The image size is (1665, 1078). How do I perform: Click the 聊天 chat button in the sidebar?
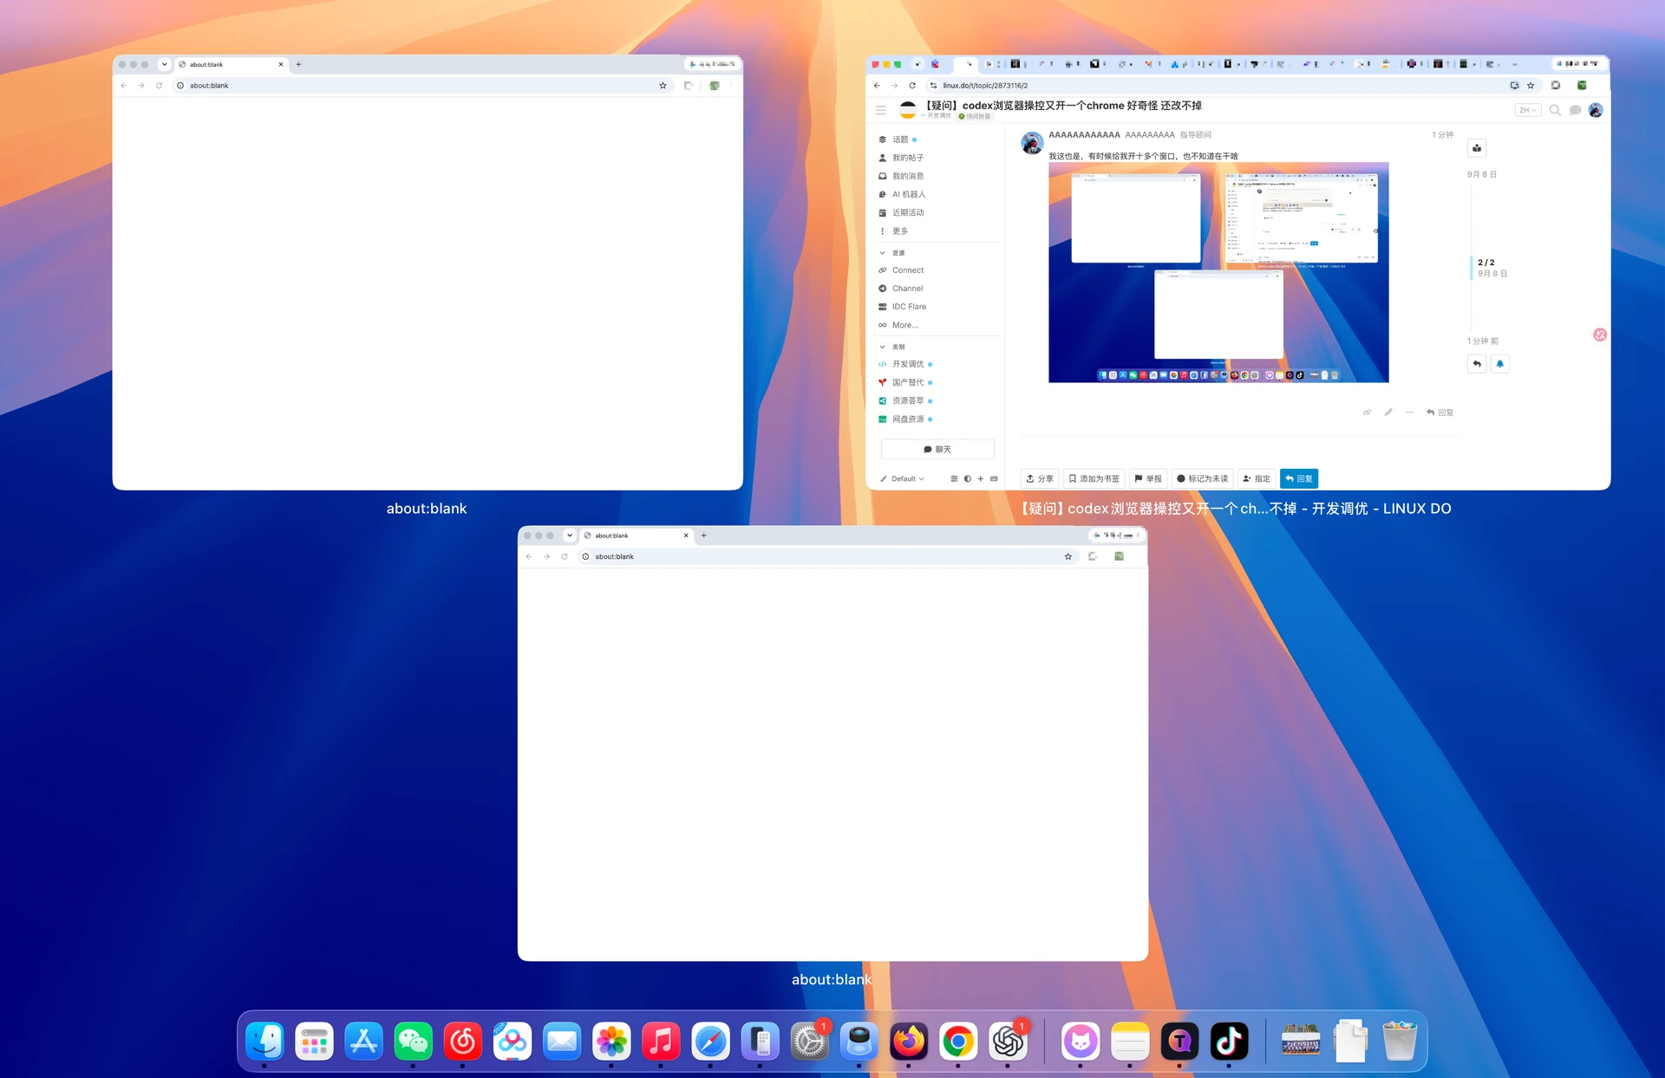point(937,449)
